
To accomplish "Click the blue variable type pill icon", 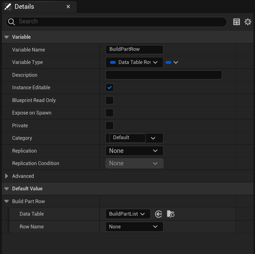I will click(113, 62).
